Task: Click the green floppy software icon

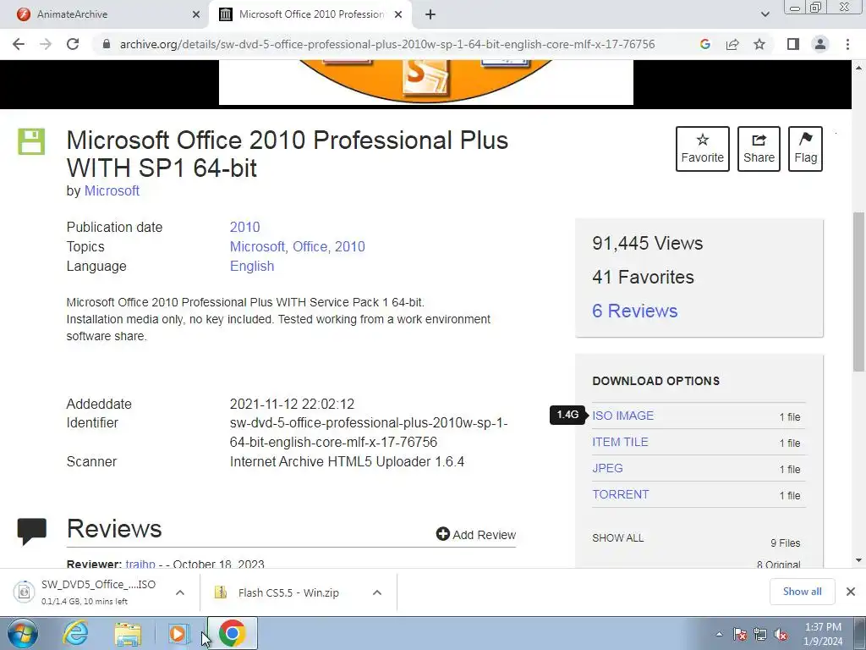Action: tap(31, 141)
